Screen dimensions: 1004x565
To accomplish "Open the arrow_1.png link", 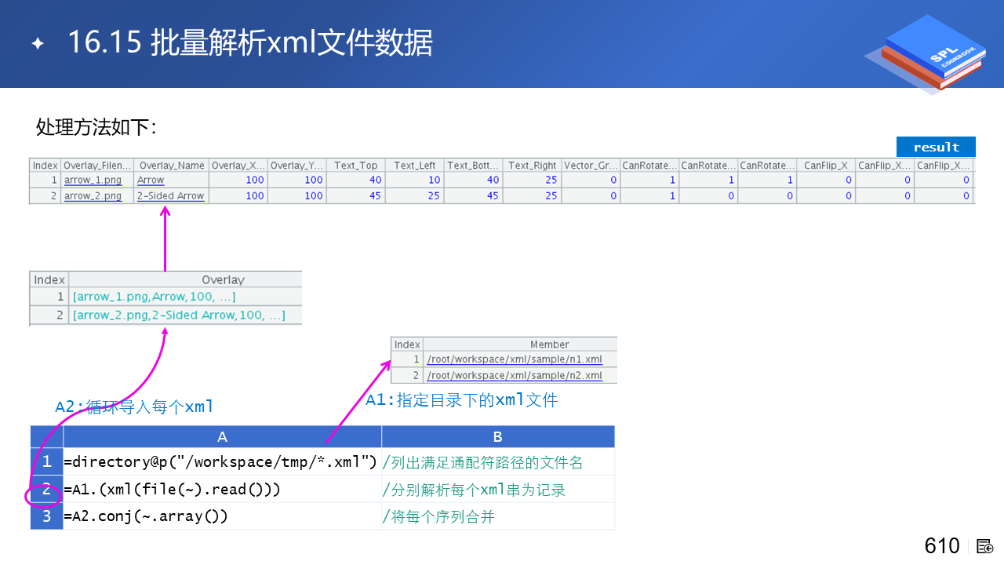I will (93, 180).
